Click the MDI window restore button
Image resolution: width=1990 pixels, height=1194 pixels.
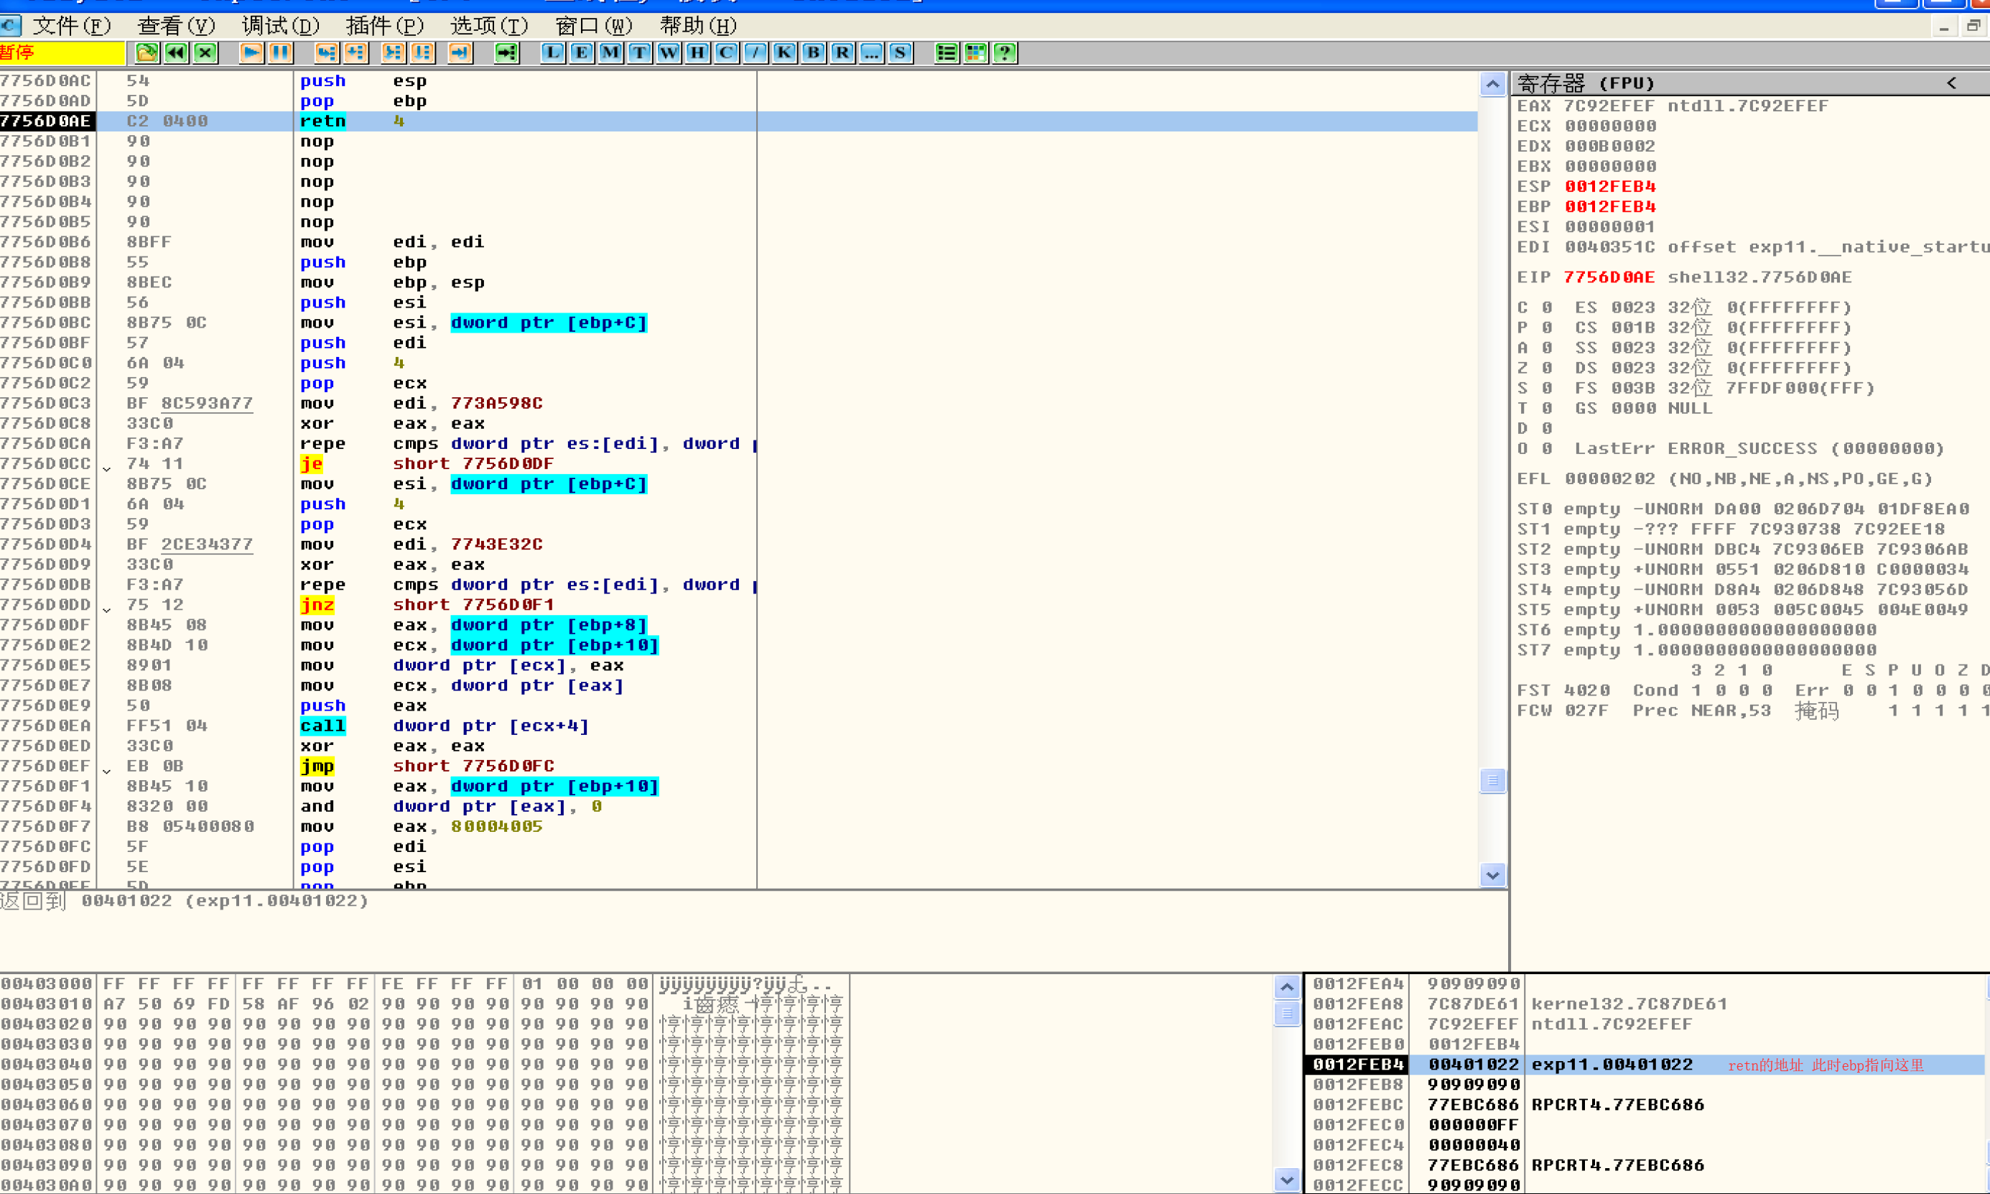1974,27
